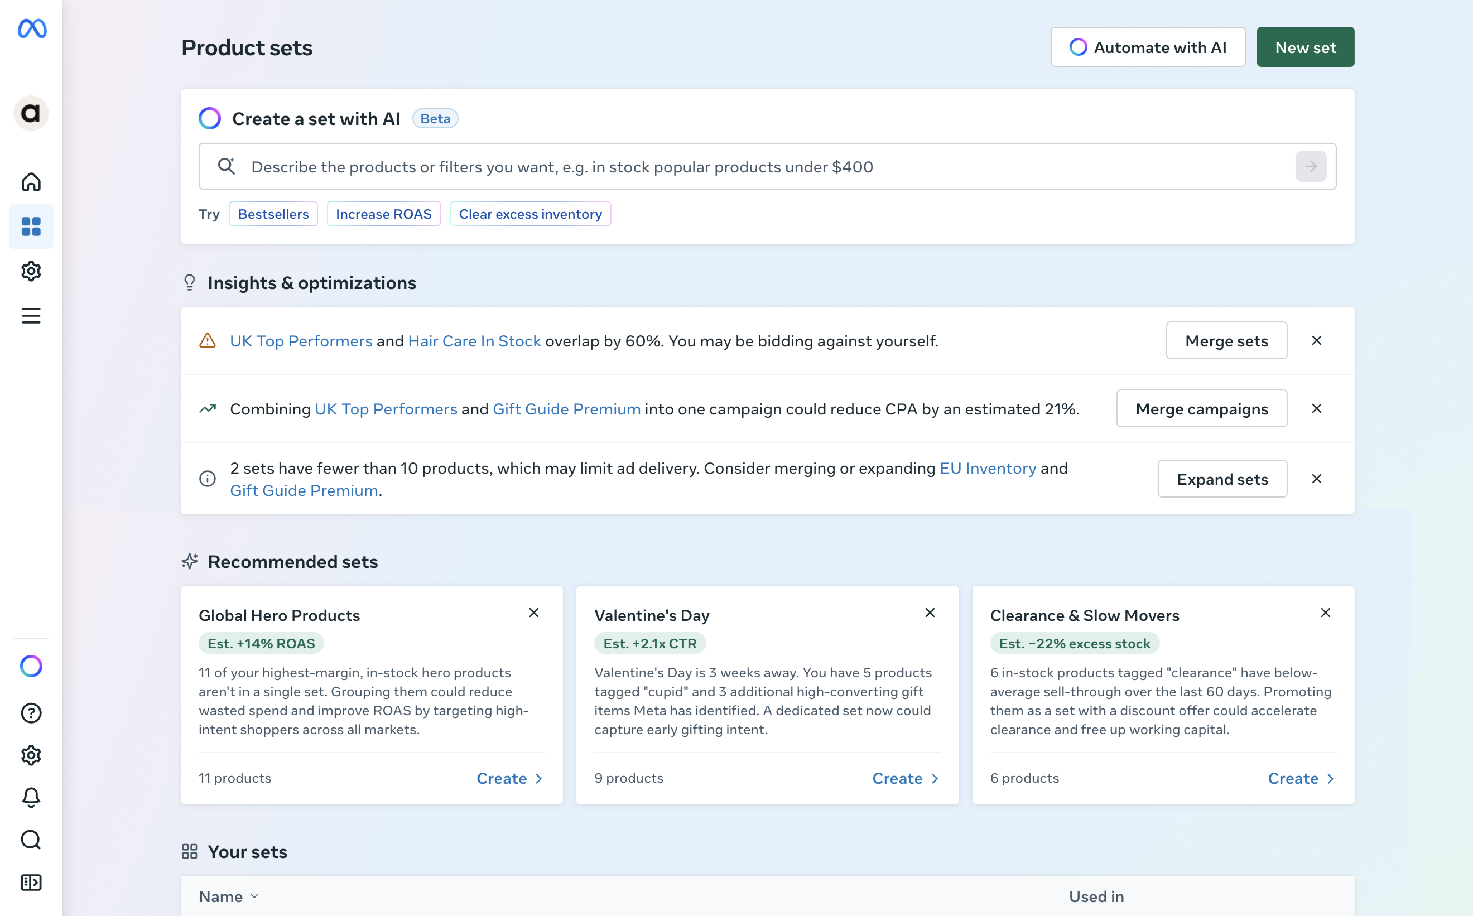Open the notifications bell icon
The image size is (1473, 916).
(31, 797)
